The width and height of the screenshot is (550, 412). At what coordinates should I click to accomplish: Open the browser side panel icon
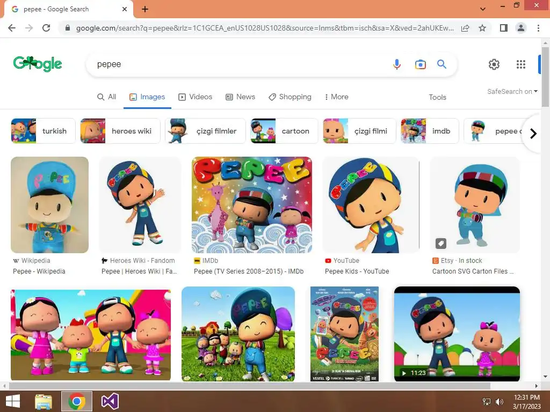(504, 28)
